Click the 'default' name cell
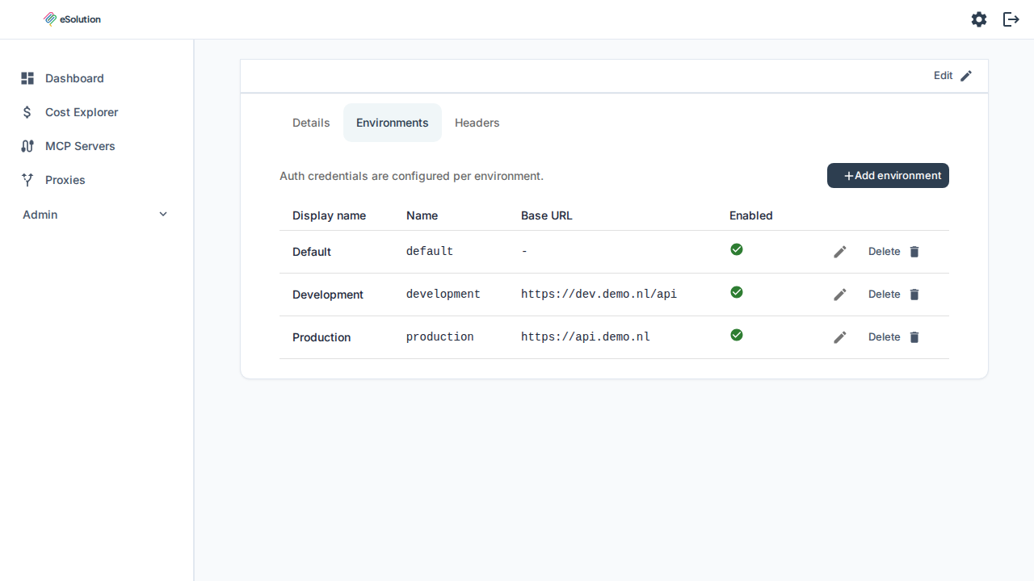 [430, 252]
